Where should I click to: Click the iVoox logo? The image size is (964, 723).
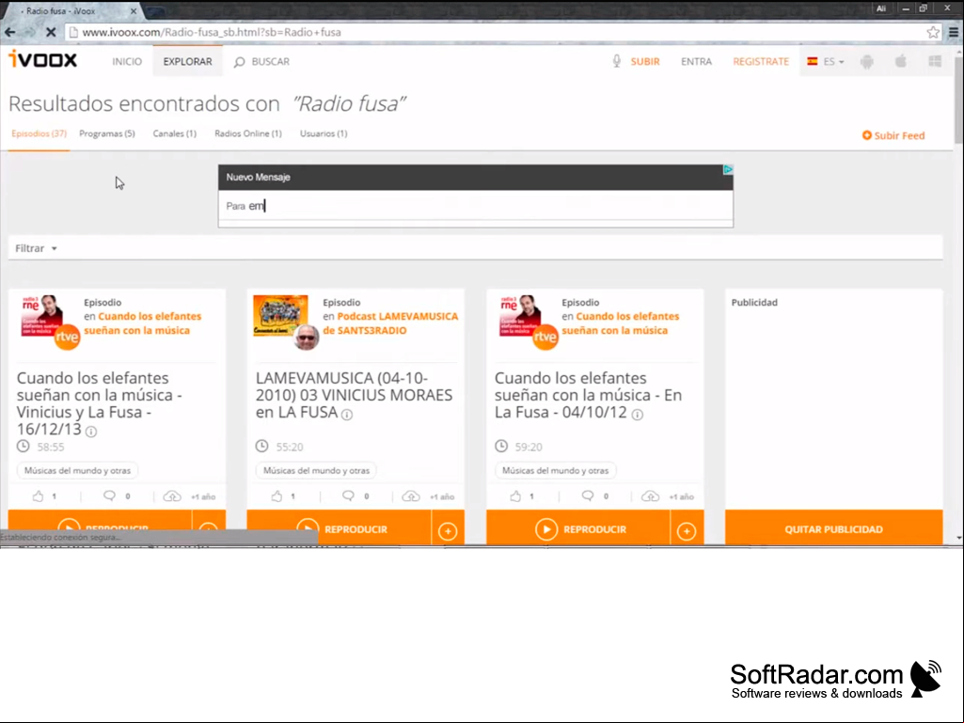42,59
